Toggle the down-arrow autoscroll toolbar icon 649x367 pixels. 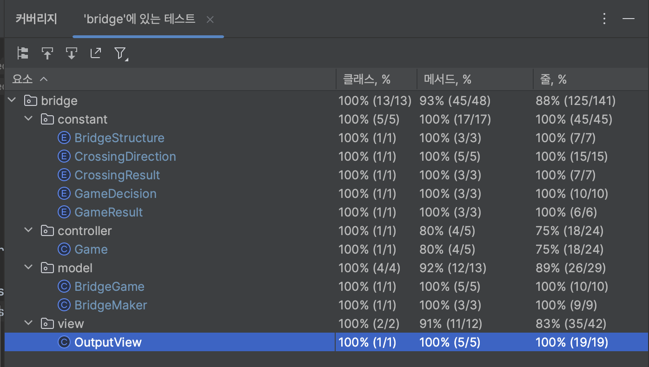point(71,53)
